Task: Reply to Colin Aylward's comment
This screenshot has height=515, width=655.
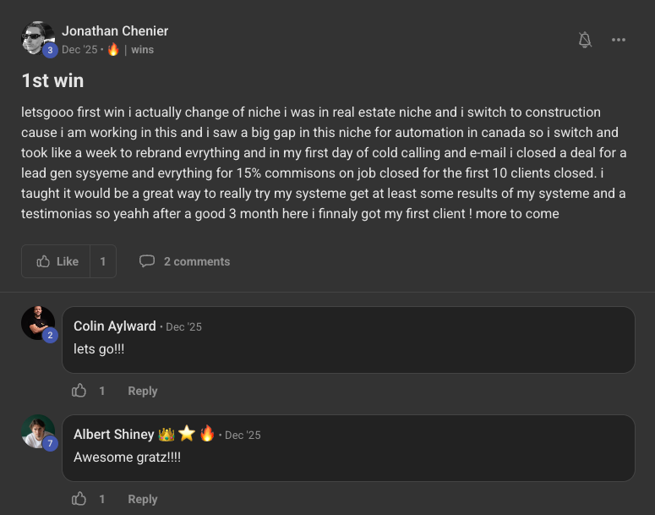Action: click(143, 391)
